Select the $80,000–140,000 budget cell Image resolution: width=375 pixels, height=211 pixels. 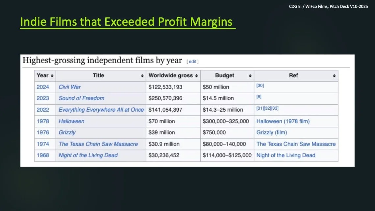(x=227, y=144)
